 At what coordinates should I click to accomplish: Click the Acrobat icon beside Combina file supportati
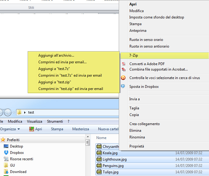click(123, 69)
